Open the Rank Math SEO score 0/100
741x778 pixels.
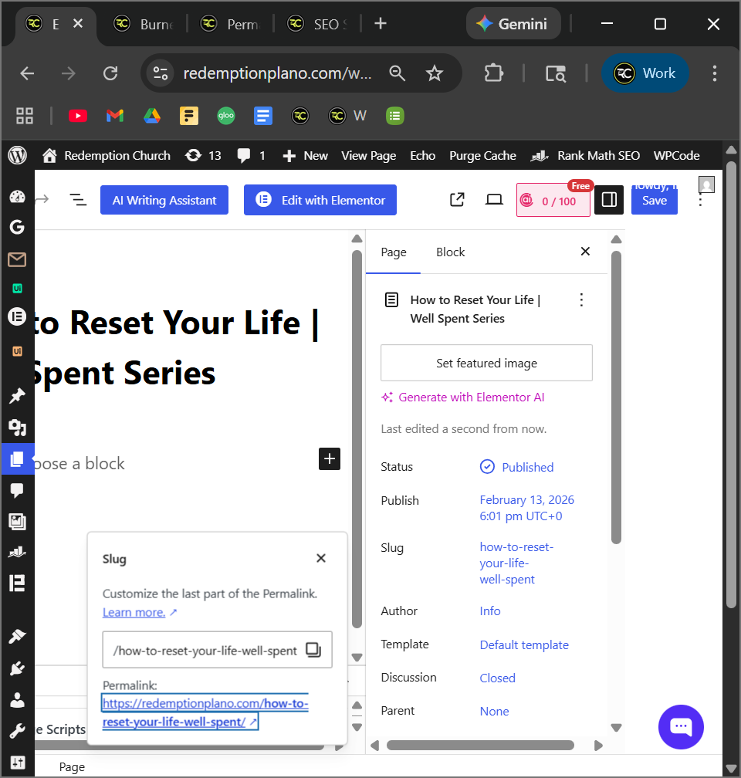(x=553, y=201)
